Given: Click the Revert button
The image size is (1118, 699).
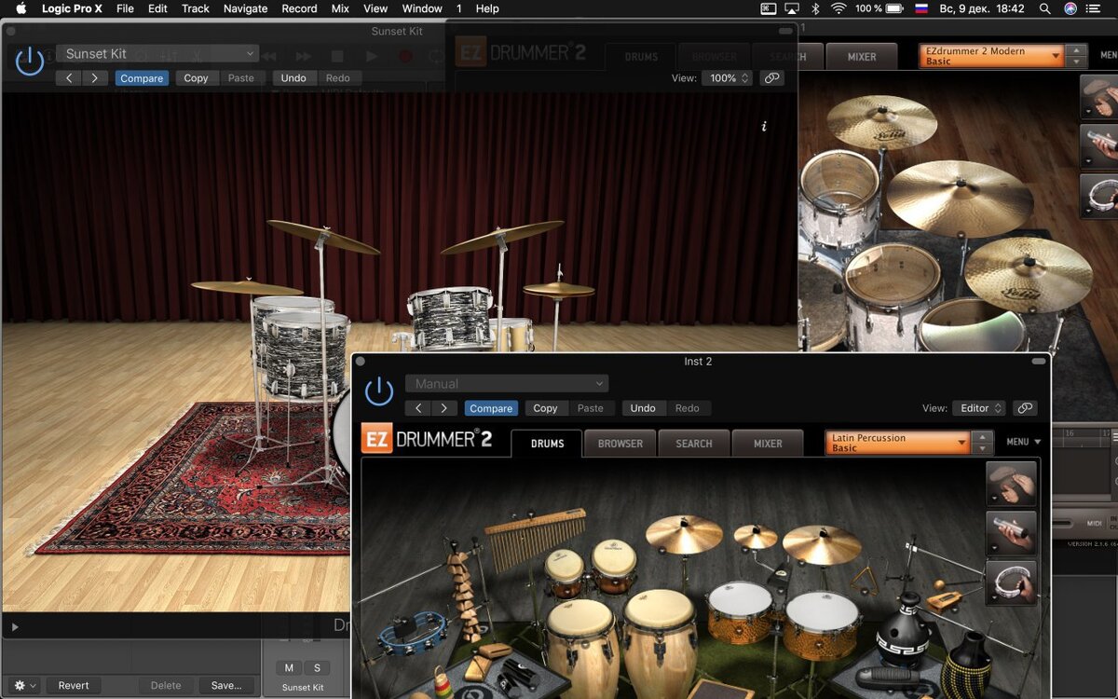Looking at the screenshot, I should [x=74, y=685].
